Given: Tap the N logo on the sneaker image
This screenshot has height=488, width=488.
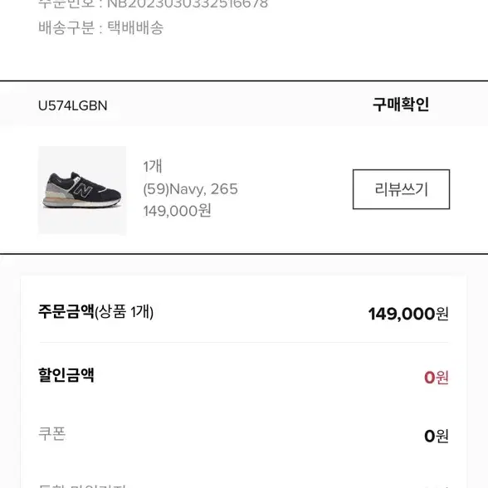Looking at the screenshot, I should pos(82,189).
